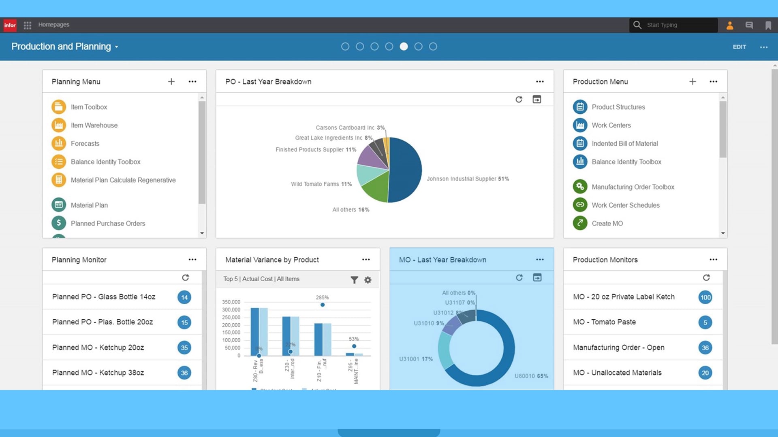The height and width of the screenshot is (437, 778).
Task: Click the EDIT button
Action: tap(739, 47)
